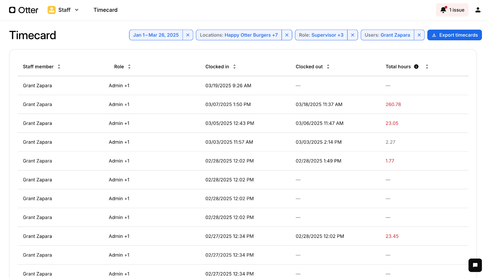Image resolution: width=486 pixels, height=278 pixels.
Task: Clear the Users Grant Zapara filter
Action: 419,35
